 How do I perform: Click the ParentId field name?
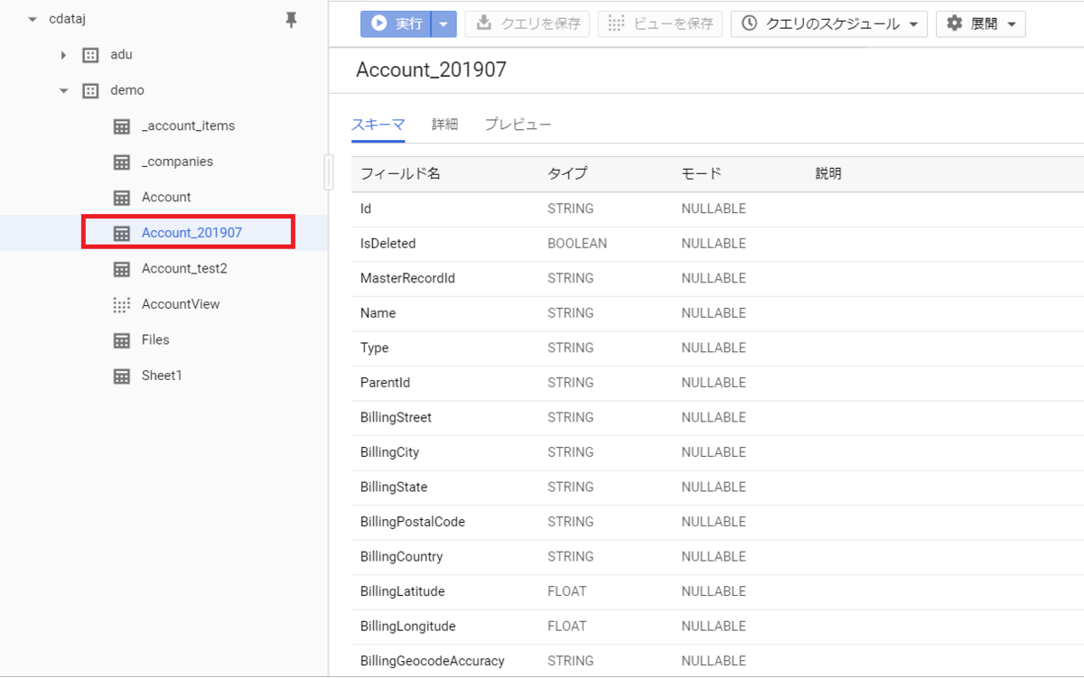pos(385,383)
